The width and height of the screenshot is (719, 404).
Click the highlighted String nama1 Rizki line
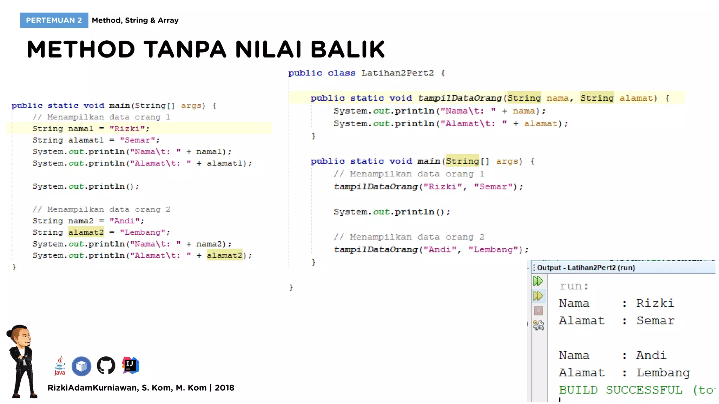point(91,129)
